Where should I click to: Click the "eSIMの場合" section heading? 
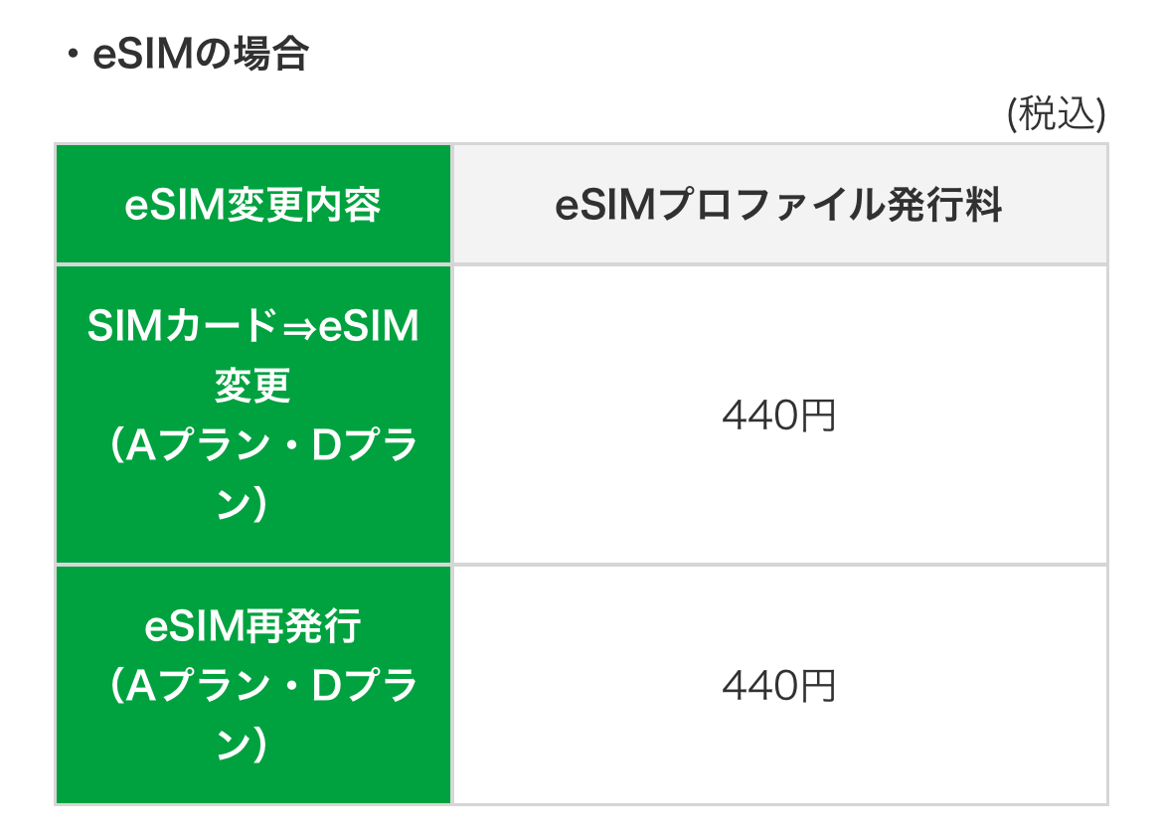[x=201, y=55]
